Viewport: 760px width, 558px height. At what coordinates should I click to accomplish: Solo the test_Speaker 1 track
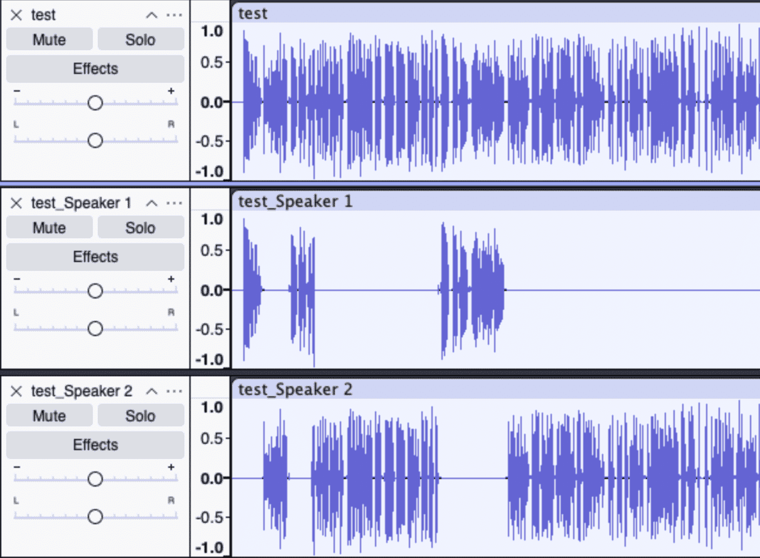140,227
